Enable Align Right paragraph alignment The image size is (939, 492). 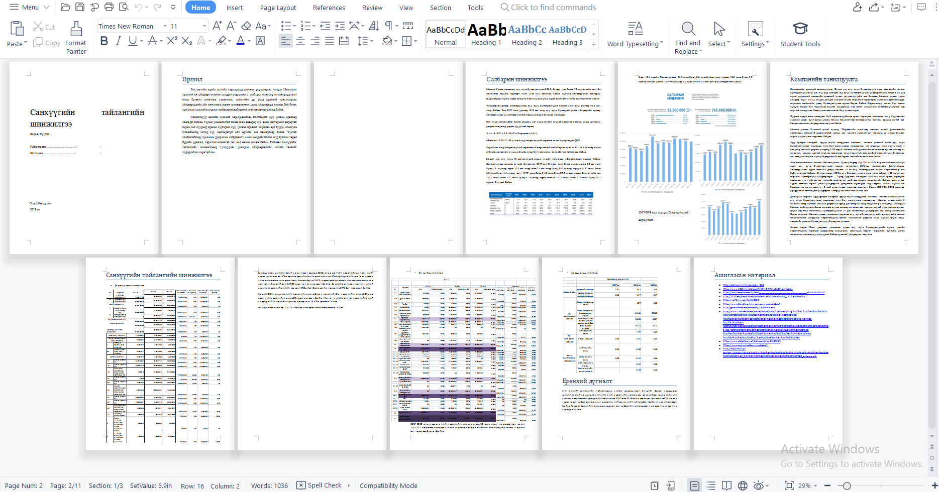pos(315,41)
